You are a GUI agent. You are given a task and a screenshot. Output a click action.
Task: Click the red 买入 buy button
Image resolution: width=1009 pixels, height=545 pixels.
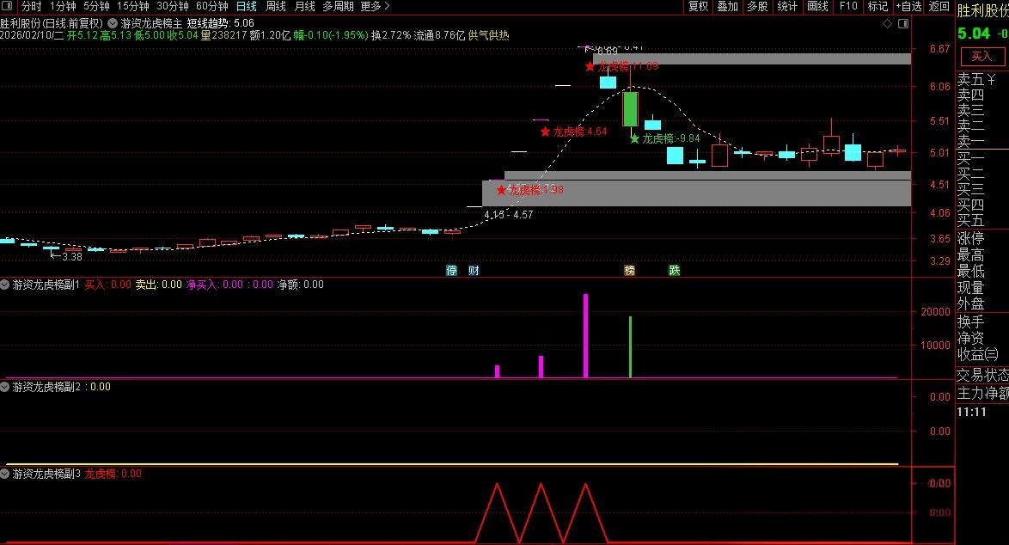[981, 56]
